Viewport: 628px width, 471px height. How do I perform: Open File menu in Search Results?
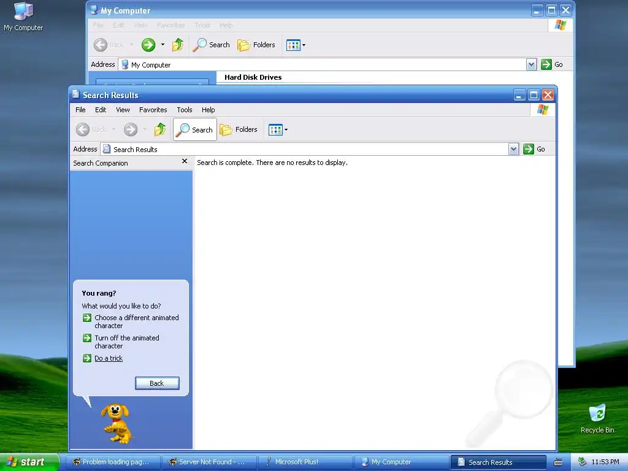80,110
